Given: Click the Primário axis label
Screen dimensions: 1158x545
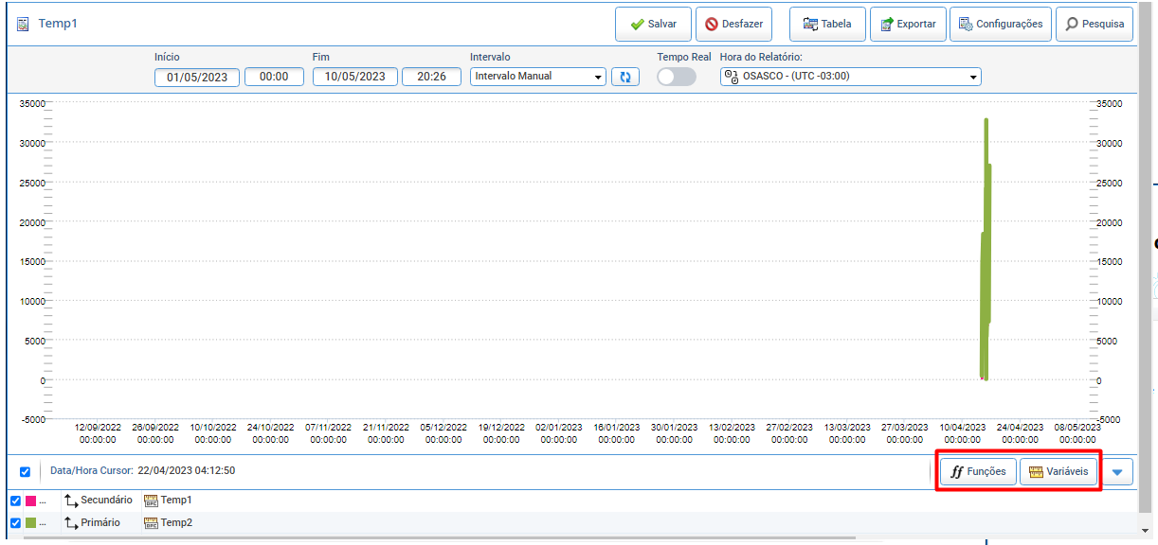Looking at the screenshot, I should (x=100, y=522).
